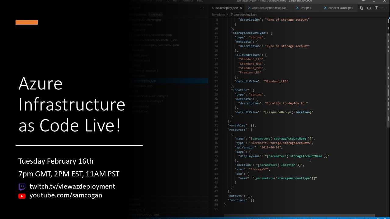The width and height of the screenshot is (390, 219).
Task: Click the editor horizontal scrollbar
Action: [x=299, y=216]
